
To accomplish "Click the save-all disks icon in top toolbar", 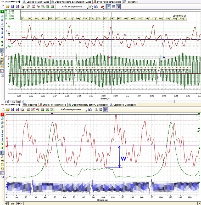I will click(x=22, y=7).
